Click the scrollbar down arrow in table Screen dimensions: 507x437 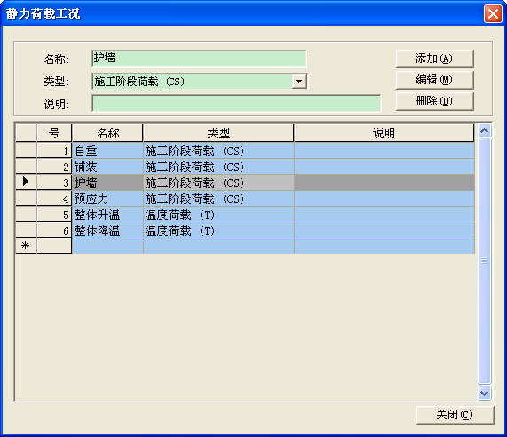click(484, 393)
